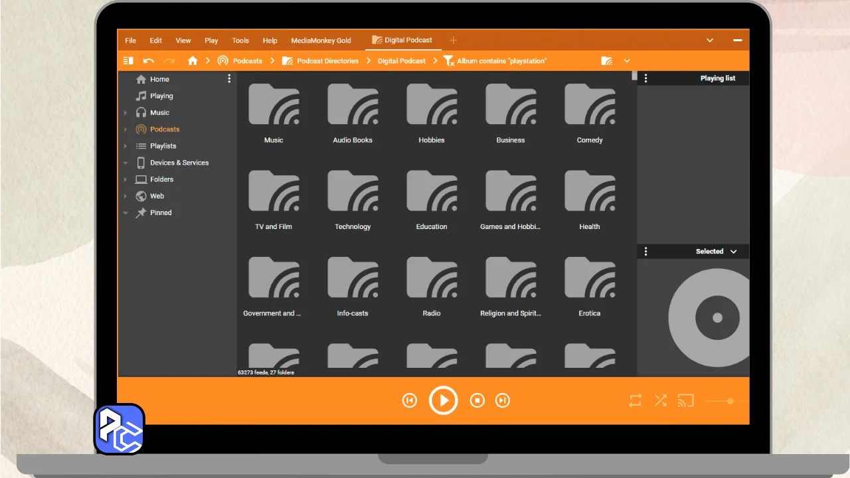The width and height of the screenshot is (850, 478).
Task: Click the Play button in the player bar
Action: pos(444,400)
